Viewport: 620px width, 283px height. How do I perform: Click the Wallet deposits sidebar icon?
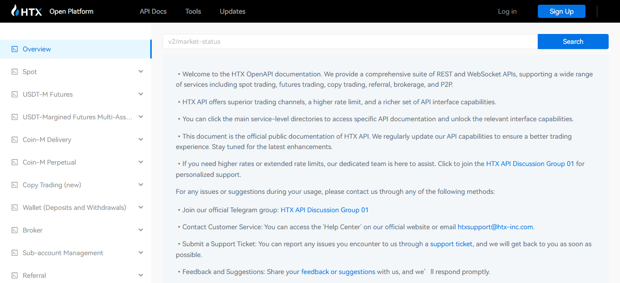click(x=14, y=207)
